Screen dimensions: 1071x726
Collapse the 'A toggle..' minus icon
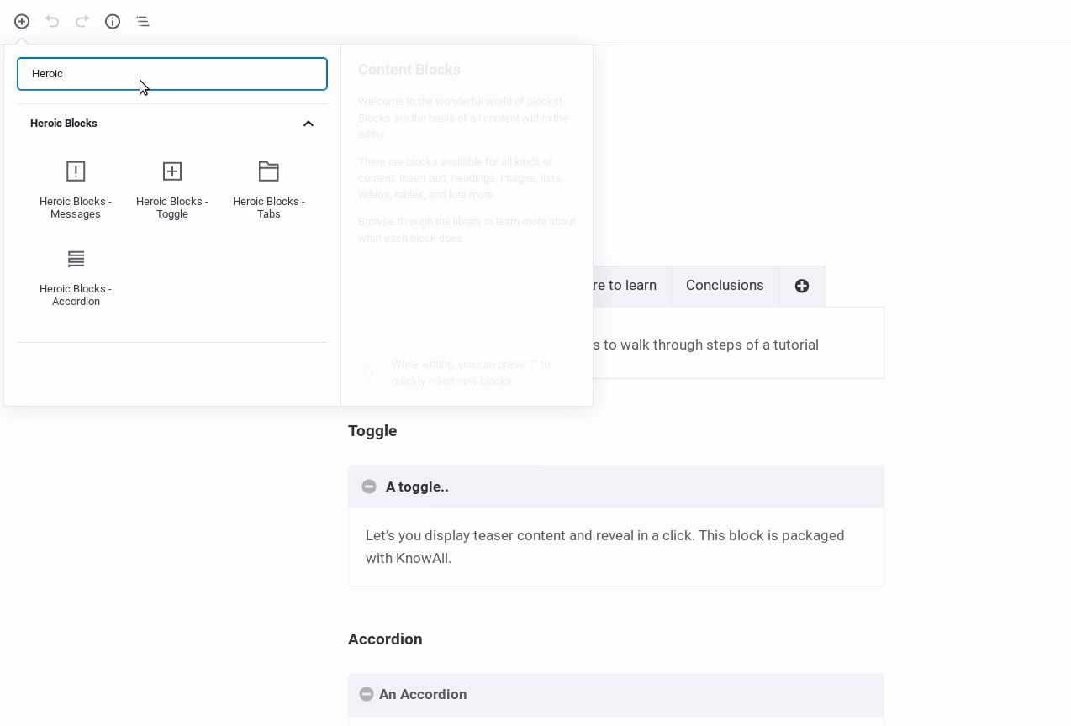click(369, 487)
